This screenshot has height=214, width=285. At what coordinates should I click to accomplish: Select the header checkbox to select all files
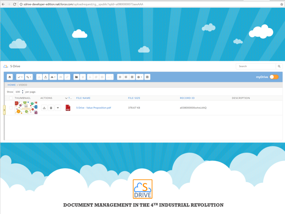[x=11, y=98]
